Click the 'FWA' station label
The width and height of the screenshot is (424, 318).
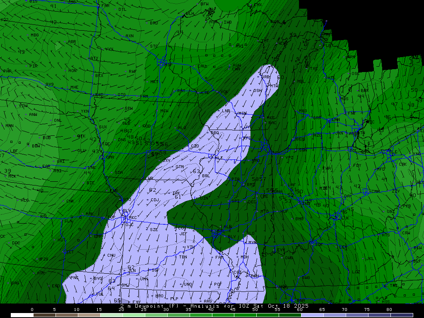pos(327,168)
